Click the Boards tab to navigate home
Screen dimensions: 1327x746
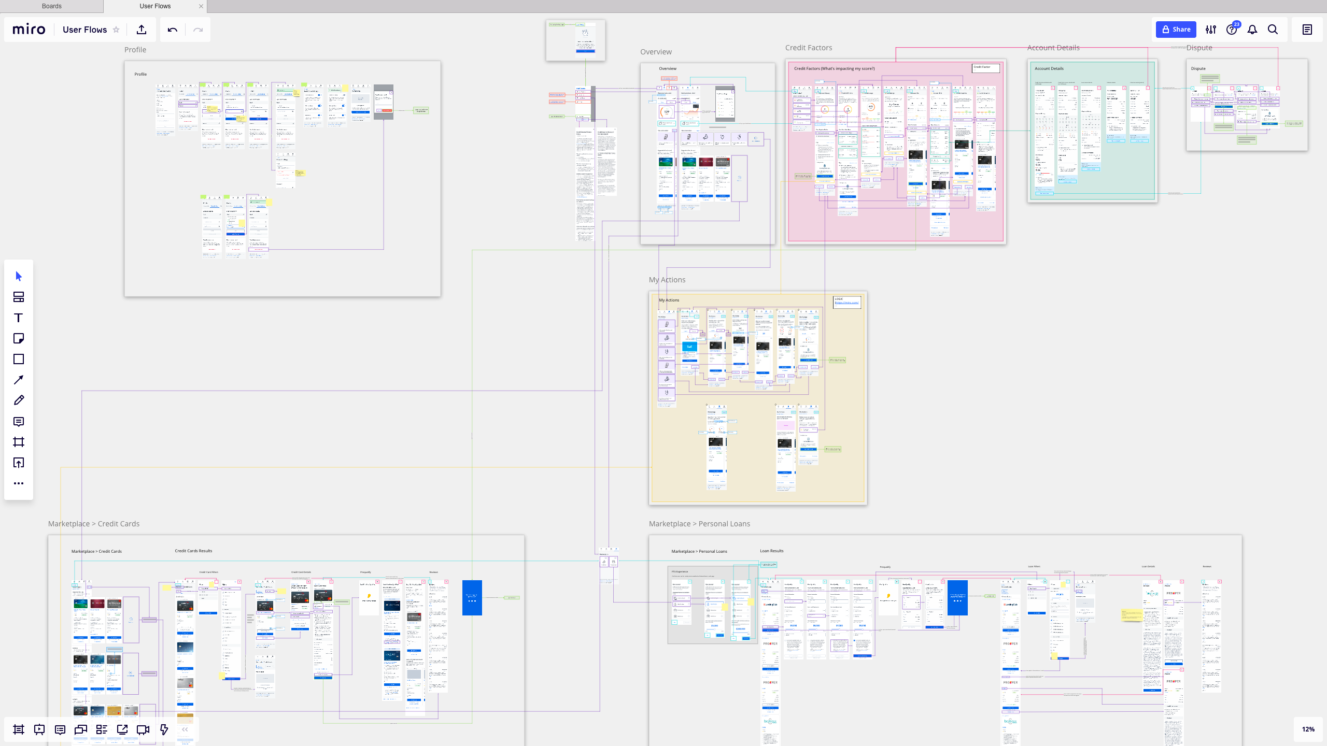(x=51, y=6)
